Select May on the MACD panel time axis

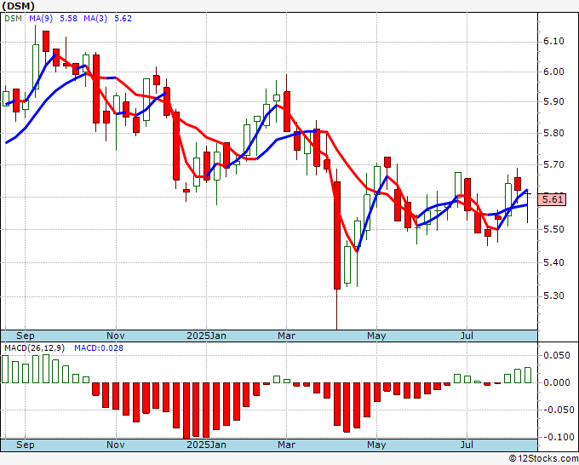point(376,445)
